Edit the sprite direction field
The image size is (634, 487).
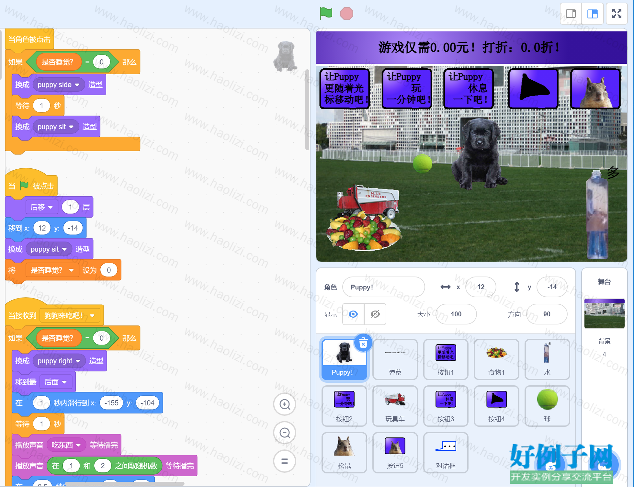(x=547, y=314)
